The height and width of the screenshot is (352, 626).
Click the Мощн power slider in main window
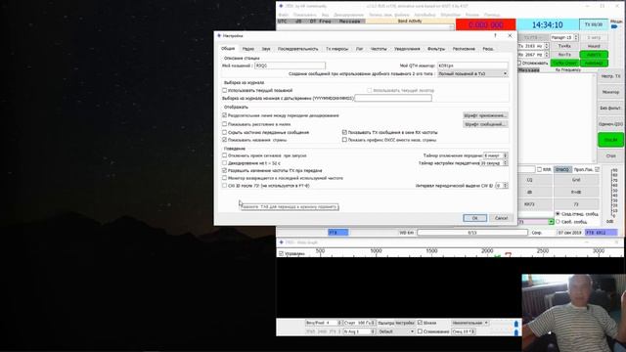[x=614, y=26]
